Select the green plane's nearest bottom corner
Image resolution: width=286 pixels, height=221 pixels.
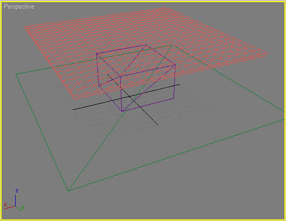pos(68,191)
